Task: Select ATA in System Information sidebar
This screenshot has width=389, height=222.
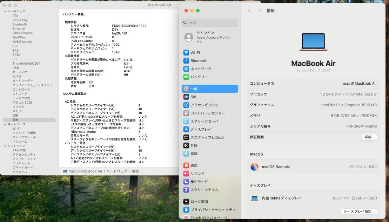Action: pyautogui.click(x=15, y=16)
